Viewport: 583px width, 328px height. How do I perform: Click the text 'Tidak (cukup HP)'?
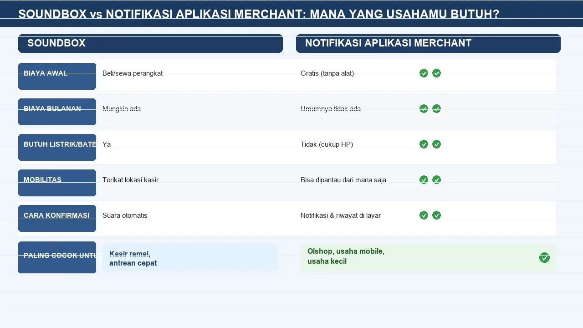(327, 144)
